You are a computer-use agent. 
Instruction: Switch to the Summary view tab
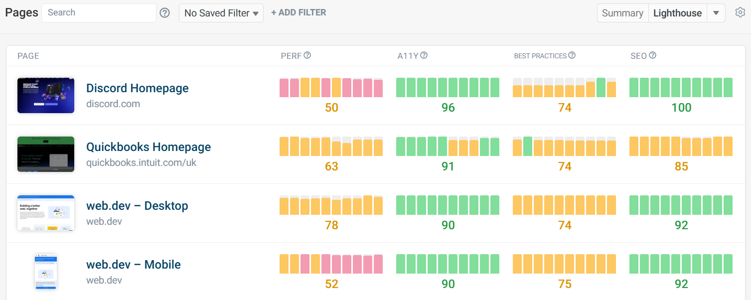click(x=622, y=13)
